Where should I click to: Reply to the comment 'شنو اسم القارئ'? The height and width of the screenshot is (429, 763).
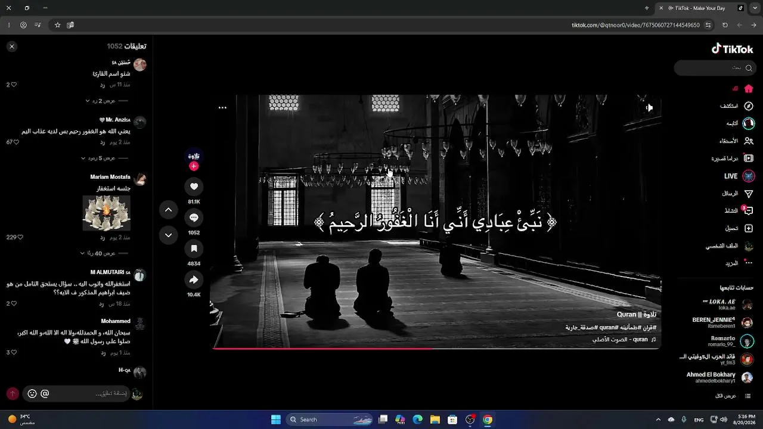[103, 85]
